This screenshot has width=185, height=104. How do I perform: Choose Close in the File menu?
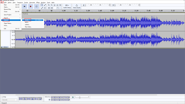pos(11,12)
